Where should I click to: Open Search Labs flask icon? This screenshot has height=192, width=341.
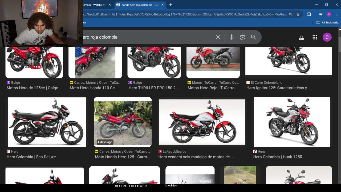pos(301,37)
